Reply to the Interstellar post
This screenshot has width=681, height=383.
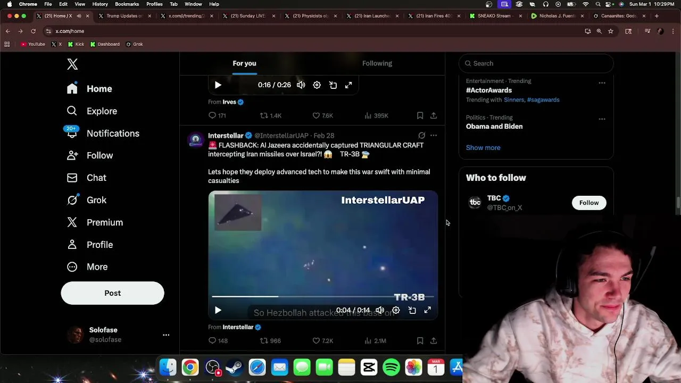point(218,340)
